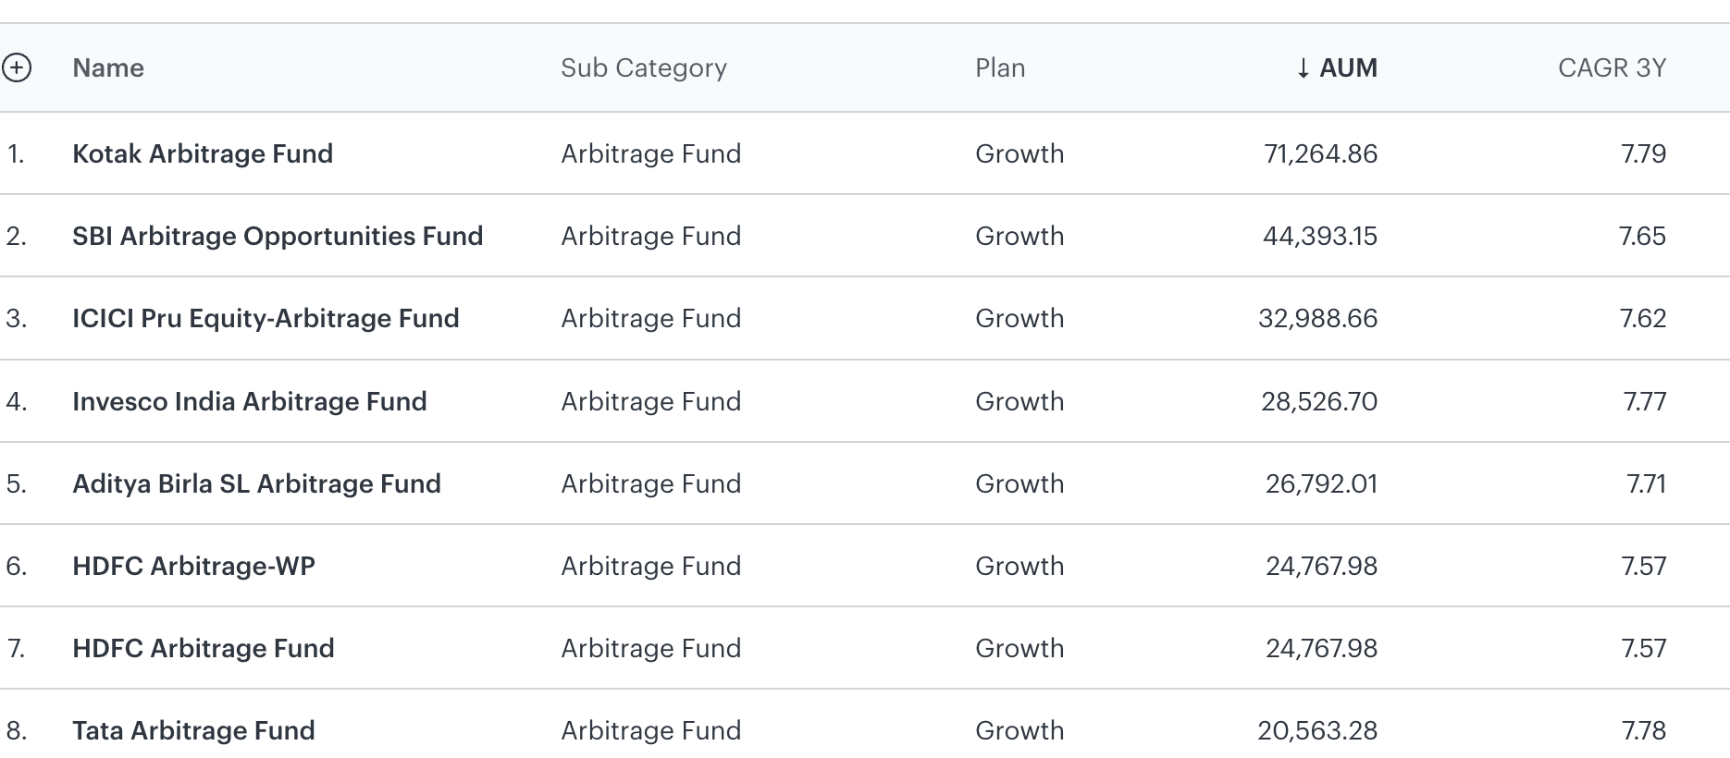Click Arbitrage Fund category for Tata row

(x=651, y=730)
